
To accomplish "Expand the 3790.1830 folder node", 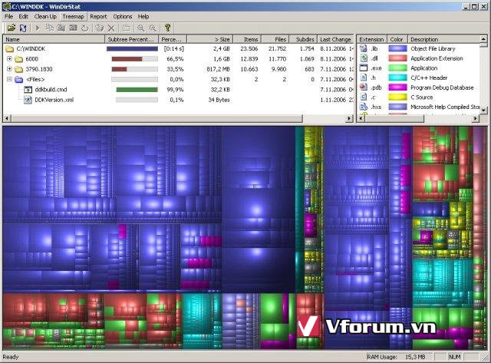I will pyautogui.click(x=9, y=69).
